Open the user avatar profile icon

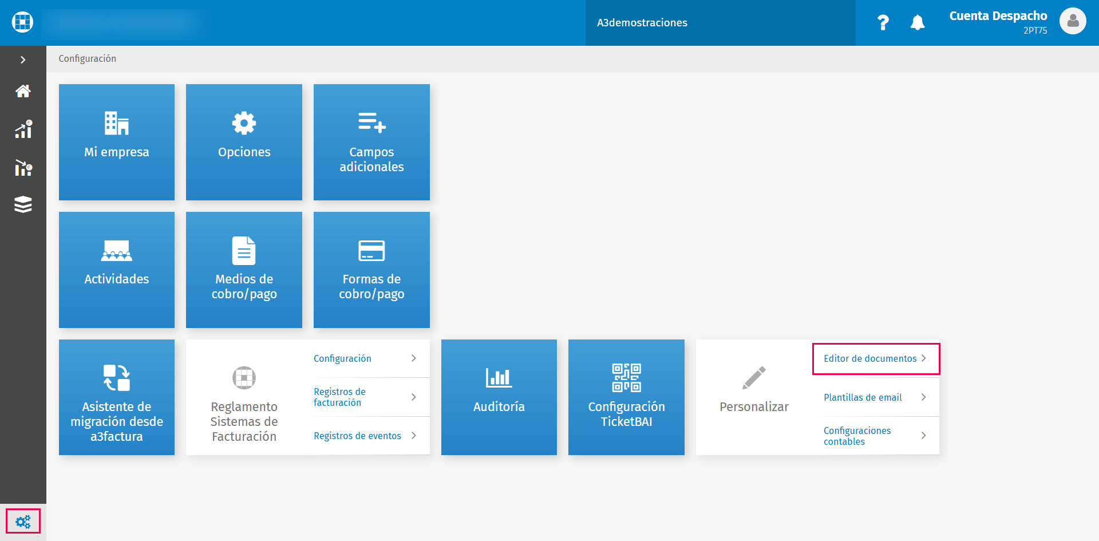tap(1073, 21)
